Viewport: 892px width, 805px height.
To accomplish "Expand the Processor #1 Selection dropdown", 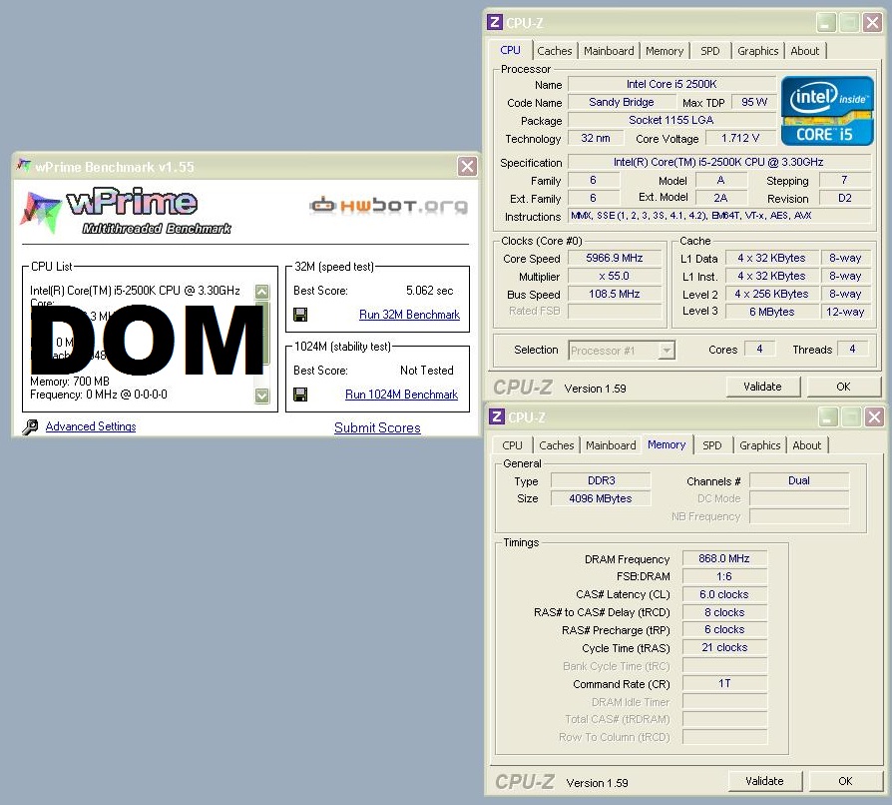I will coord(666,351).
